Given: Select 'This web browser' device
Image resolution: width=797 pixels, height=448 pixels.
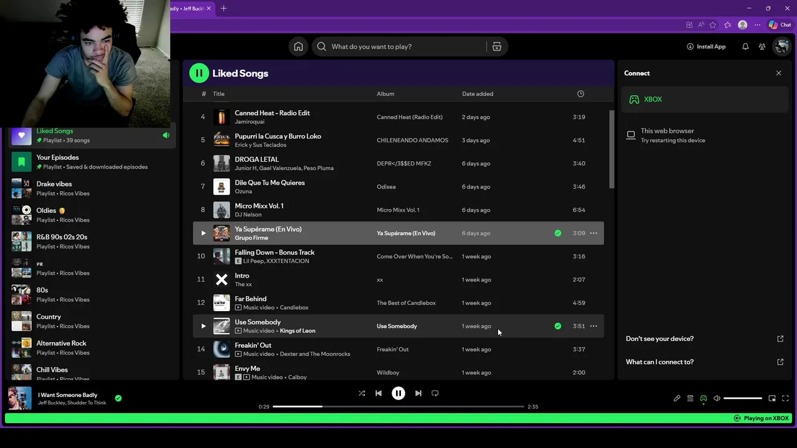Looking at the screenshot, I should [x=704, y=136].
